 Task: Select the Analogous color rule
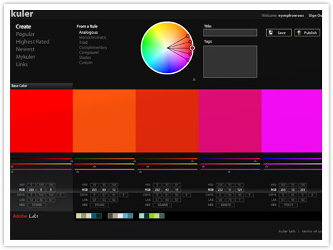pos(88,32)
